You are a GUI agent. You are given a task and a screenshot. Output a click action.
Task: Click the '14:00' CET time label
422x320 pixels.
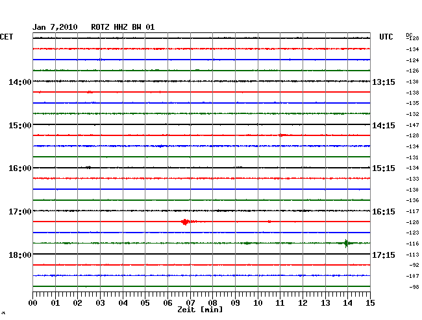20,82
